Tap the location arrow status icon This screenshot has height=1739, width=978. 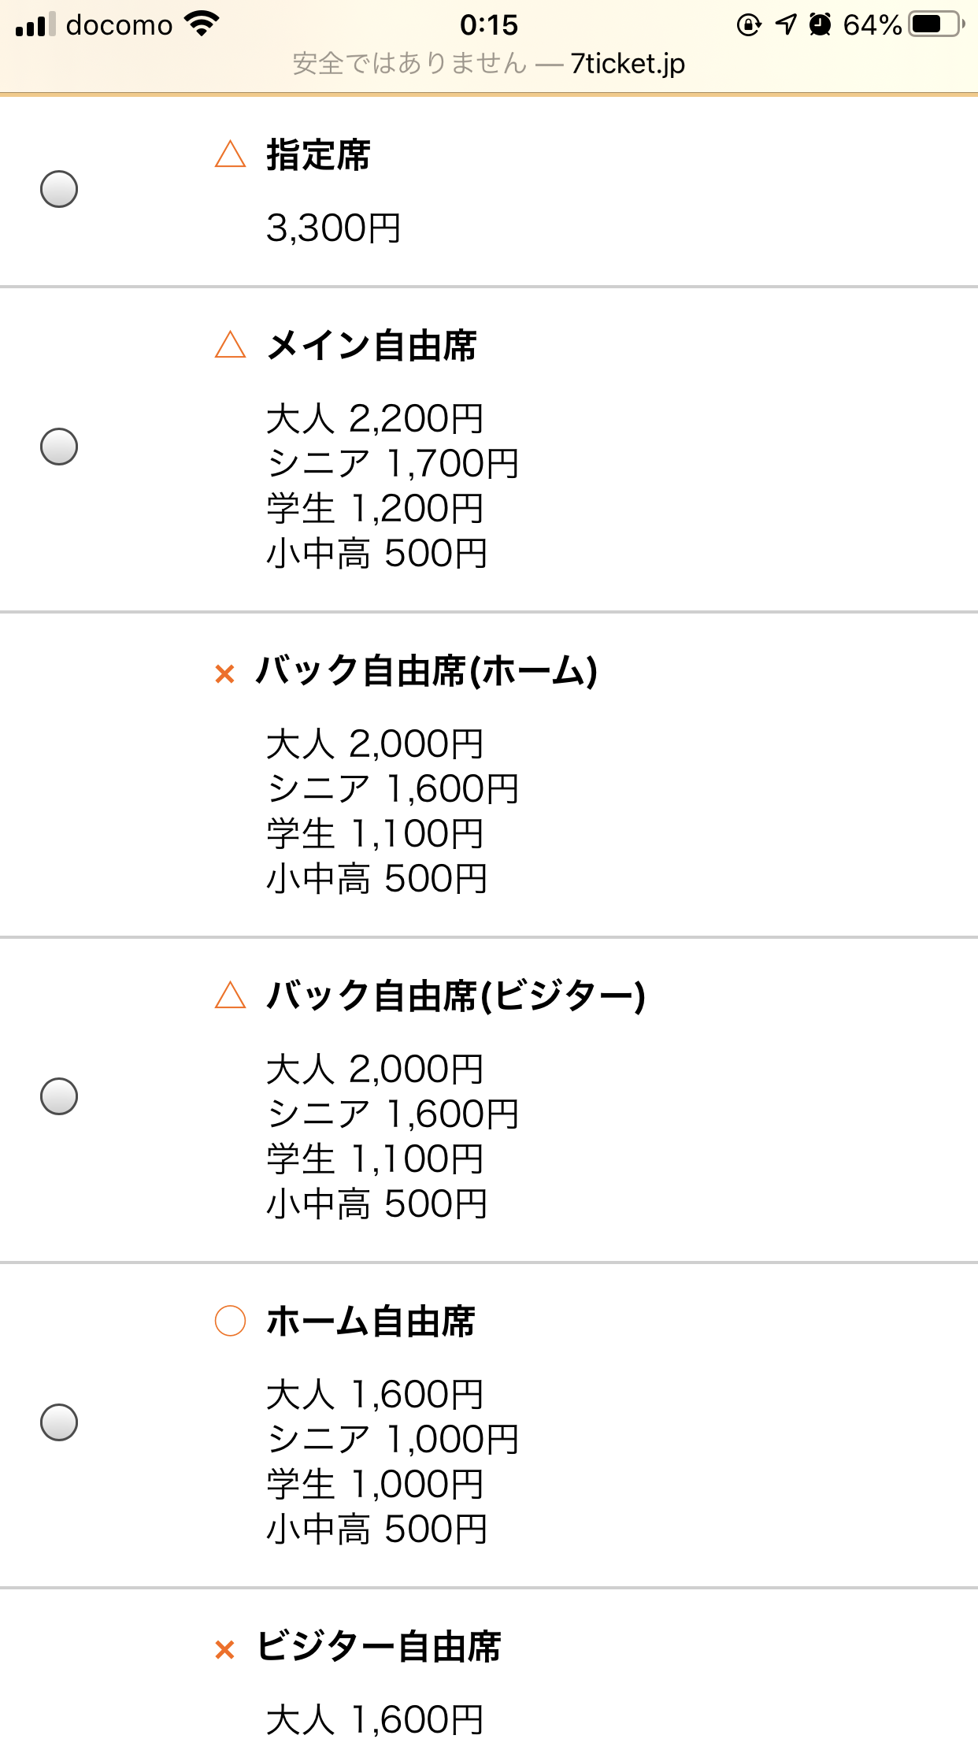click(786, 24)
